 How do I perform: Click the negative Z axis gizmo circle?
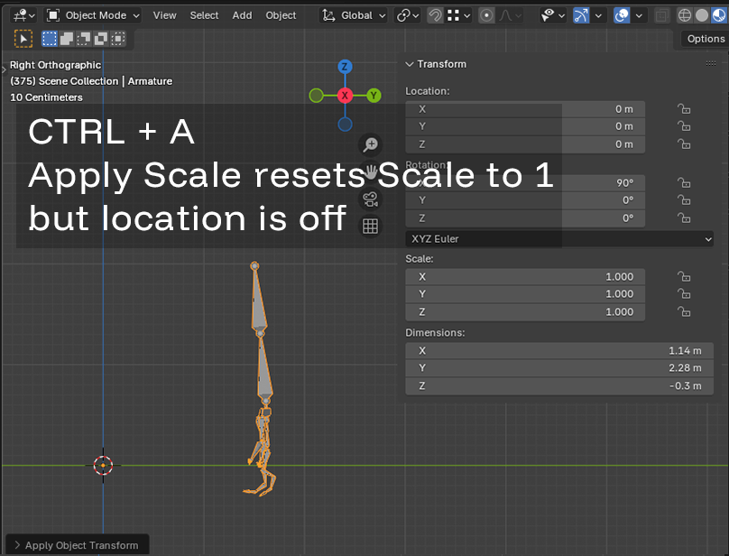coord(345,125)
